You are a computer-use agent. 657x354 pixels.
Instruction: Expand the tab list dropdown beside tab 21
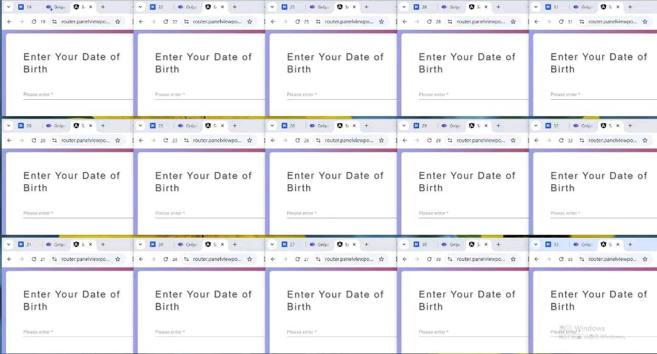(9, 245)
